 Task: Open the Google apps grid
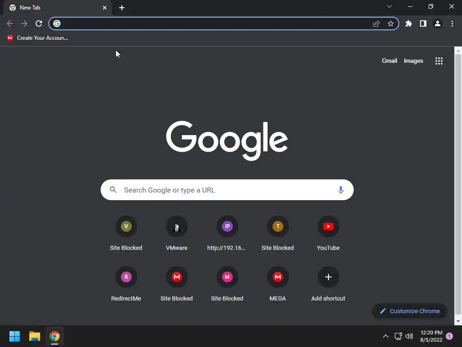[439, 61]
